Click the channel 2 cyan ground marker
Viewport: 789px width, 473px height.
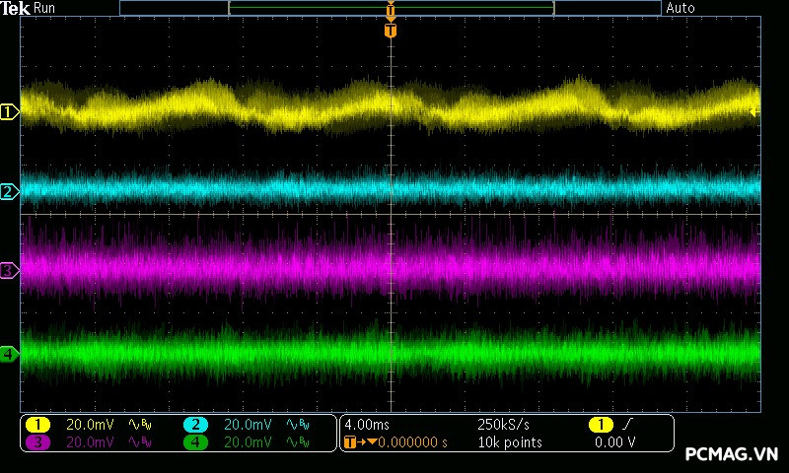[x=9, y=191]
